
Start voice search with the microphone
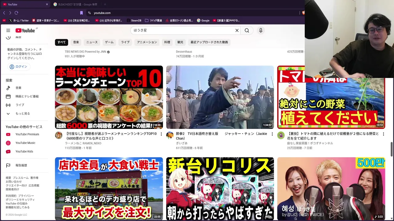[x=261, y=30]
